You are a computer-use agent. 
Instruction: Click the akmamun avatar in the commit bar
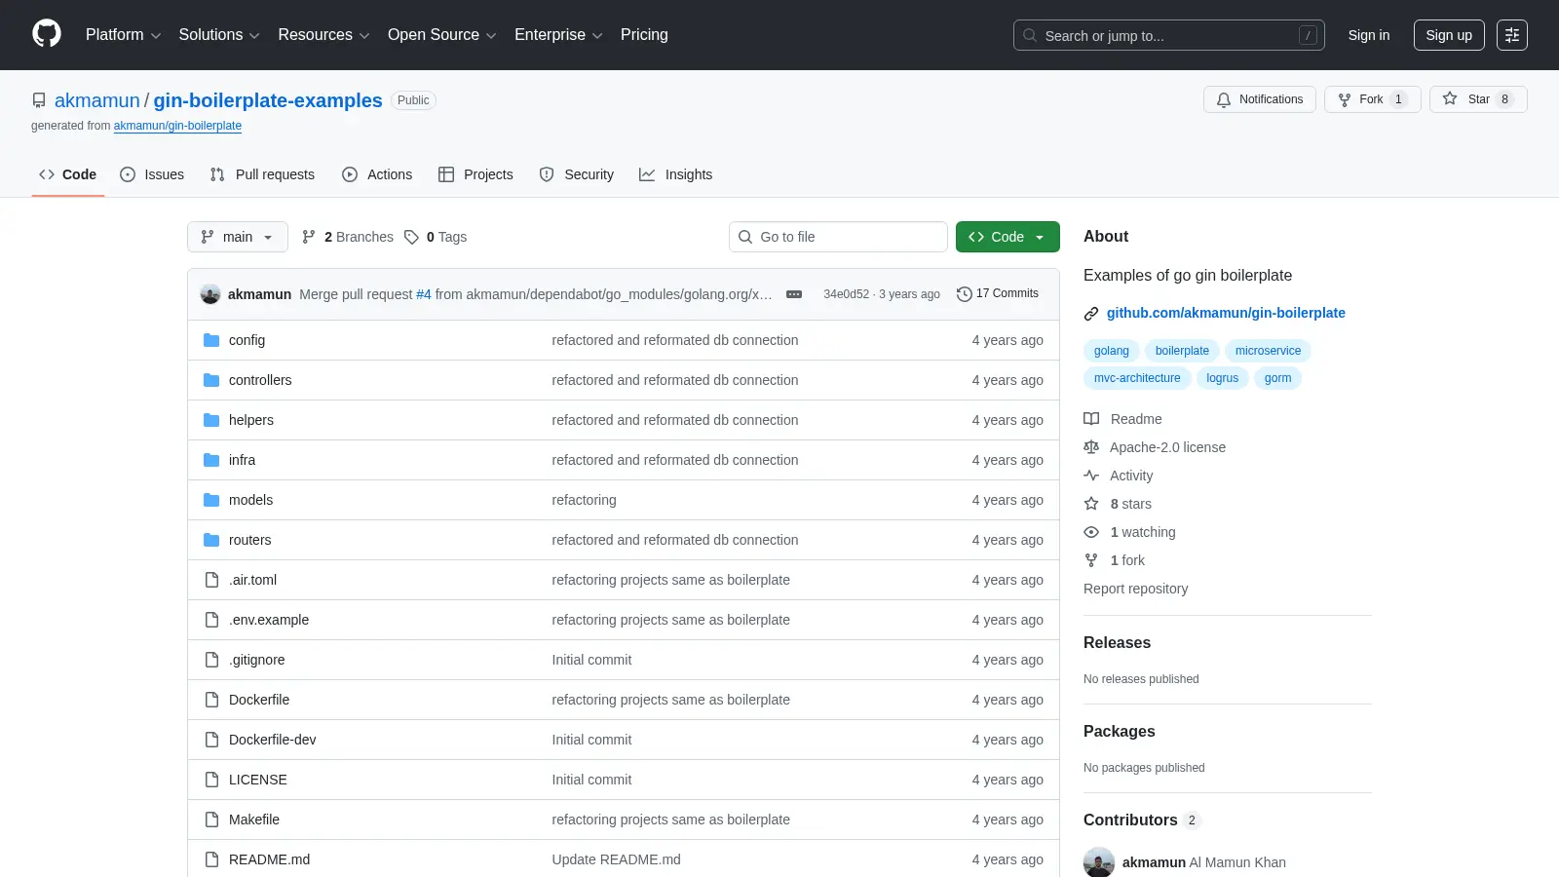click(x=210, y=294)
